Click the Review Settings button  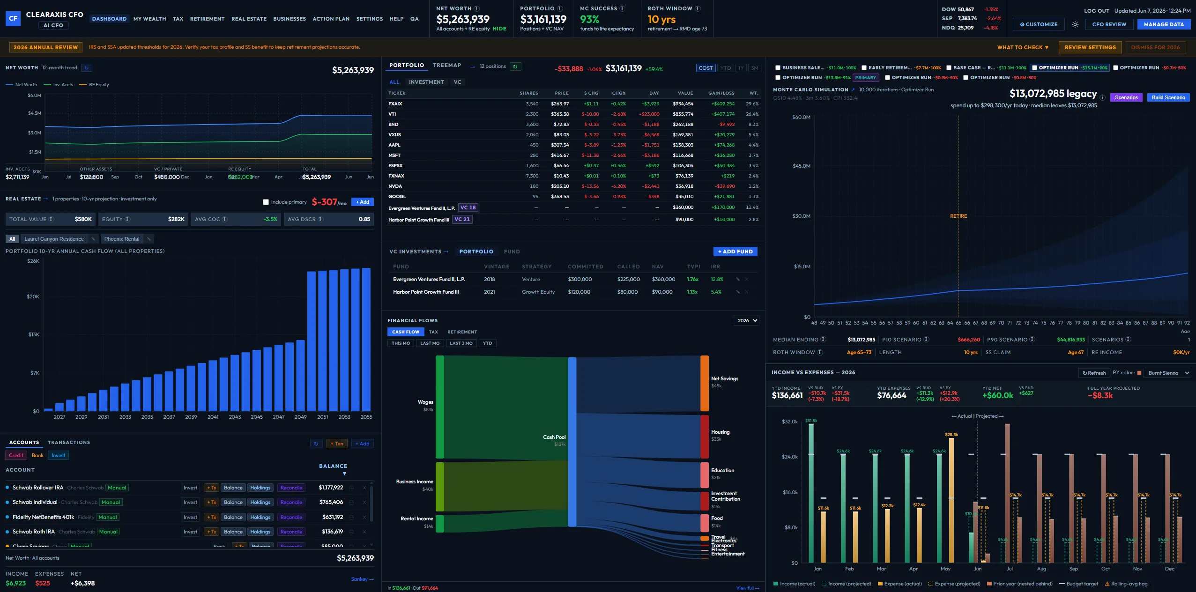[x=1090, y=47]
